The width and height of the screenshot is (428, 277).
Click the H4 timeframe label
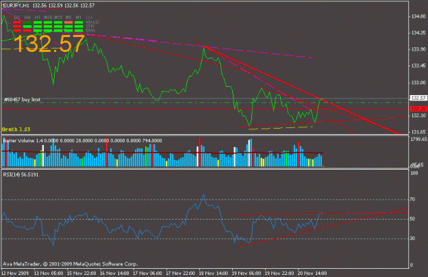(27, 18)
